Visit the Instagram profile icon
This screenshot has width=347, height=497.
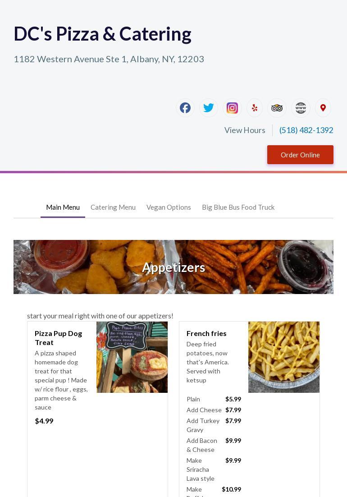click(232, 108)
